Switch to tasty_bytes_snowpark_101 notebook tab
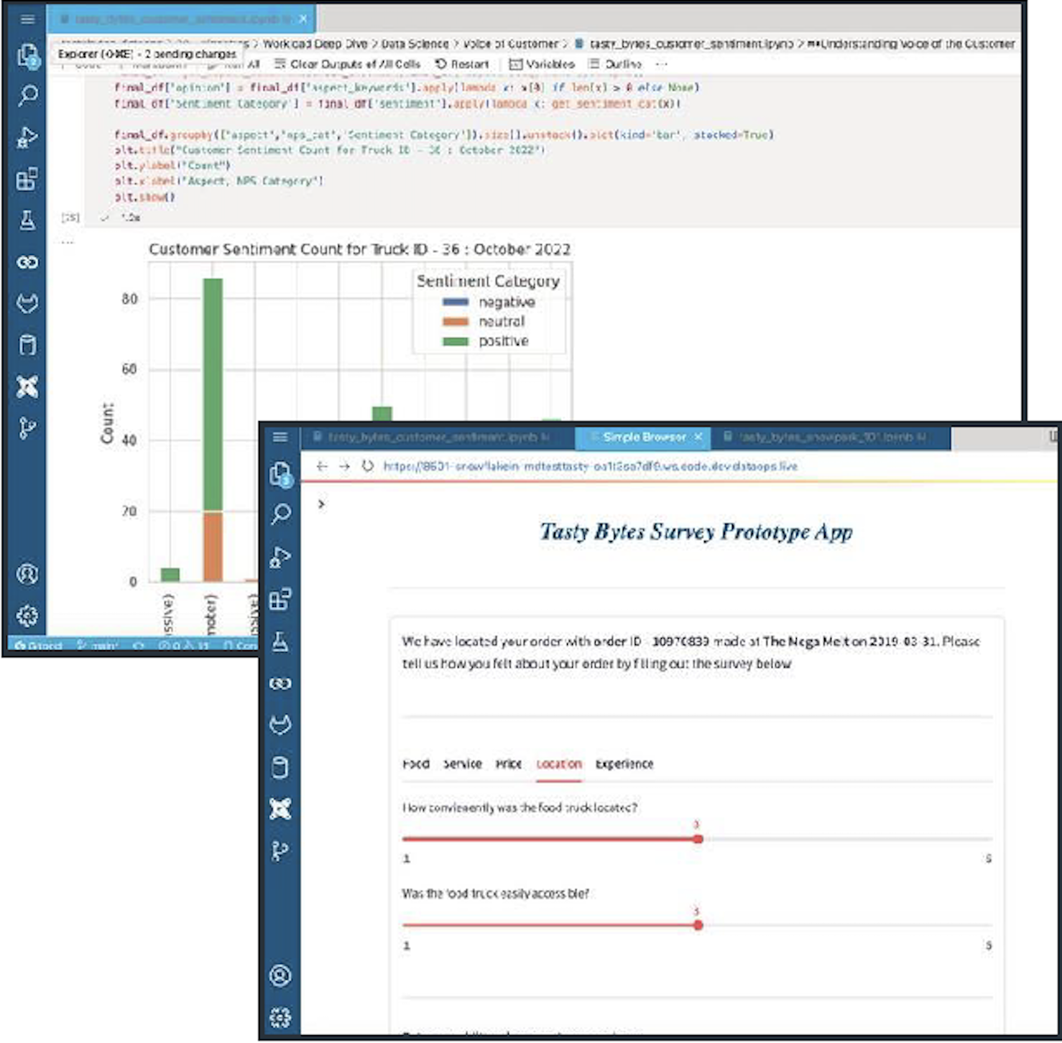1062x1043 pixels. [831, 437]
